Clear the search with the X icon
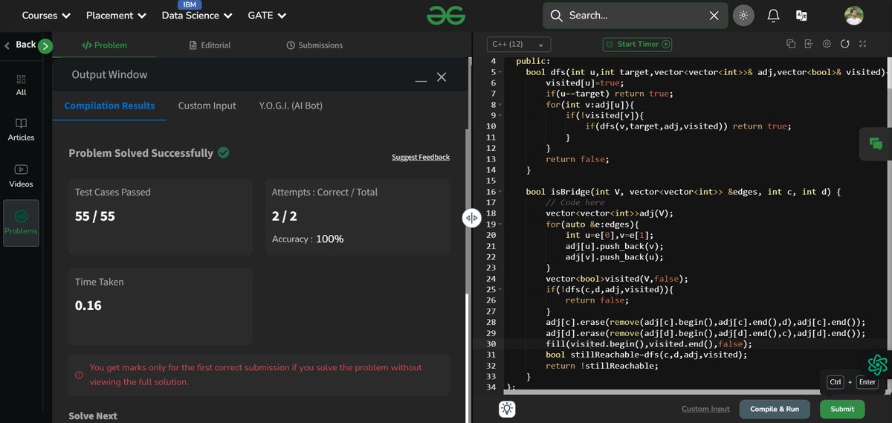Image resolution: width=892 pixels, height=423 pixels. click(714, 15)
